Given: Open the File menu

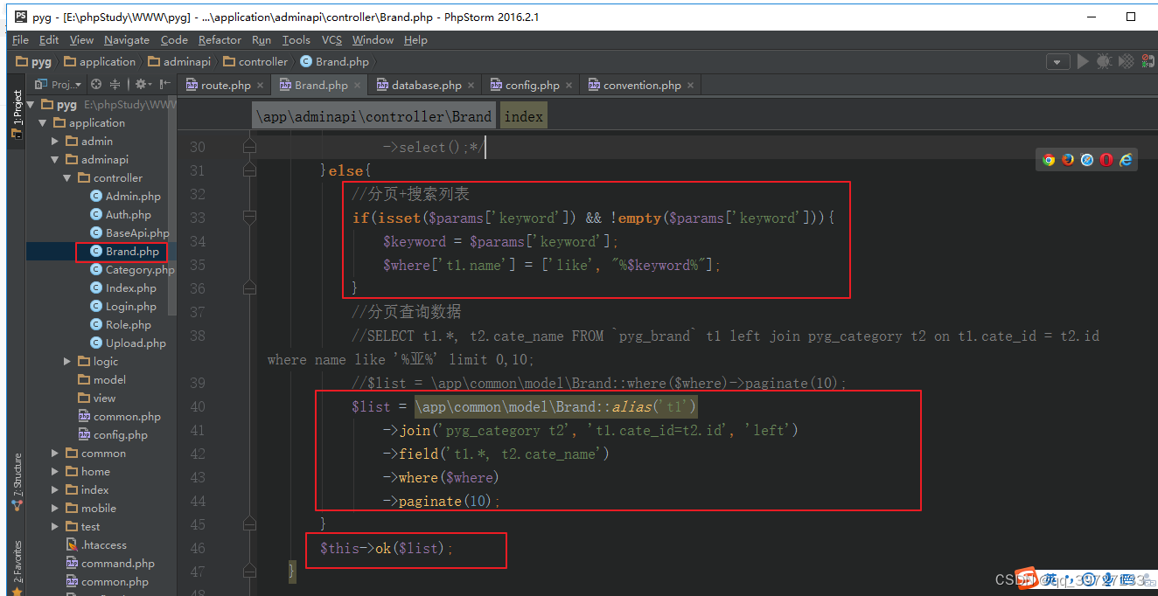Looking at the screenshot, I should pyautogui.click(x=21, y=39).
